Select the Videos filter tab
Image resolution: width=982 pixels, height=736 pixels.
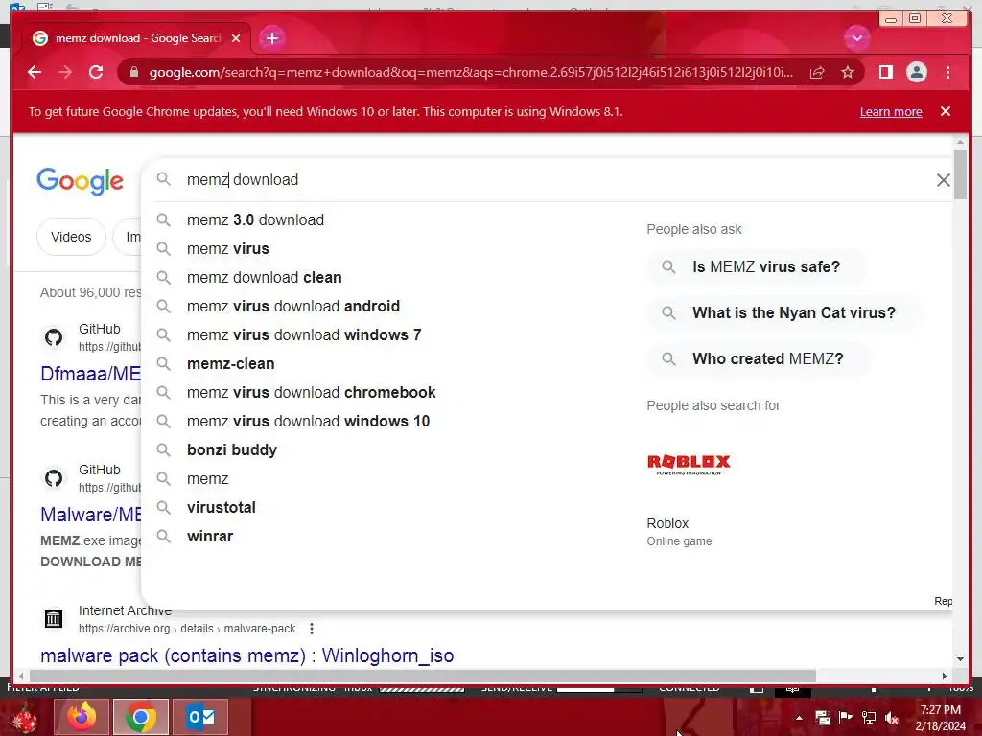pyautogui.click(x=71, y=237)
